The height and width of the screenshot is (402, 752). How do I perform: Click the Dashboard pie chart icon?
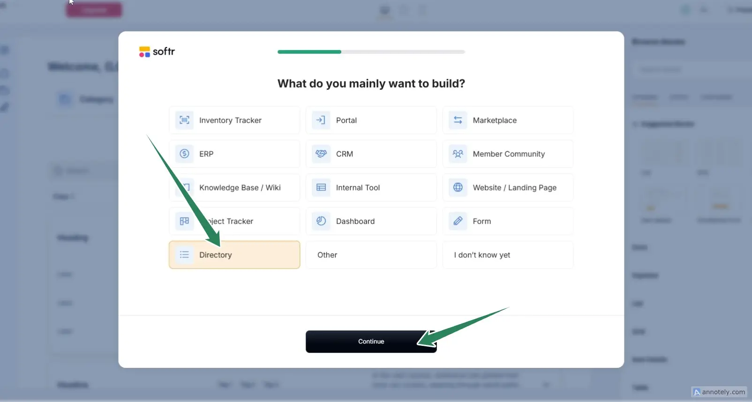321,221
